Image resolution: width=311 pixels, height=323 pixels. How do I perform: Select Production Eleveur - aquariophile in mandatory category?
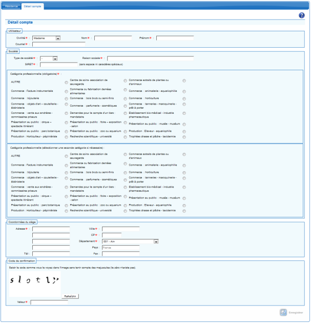[184, 131]
